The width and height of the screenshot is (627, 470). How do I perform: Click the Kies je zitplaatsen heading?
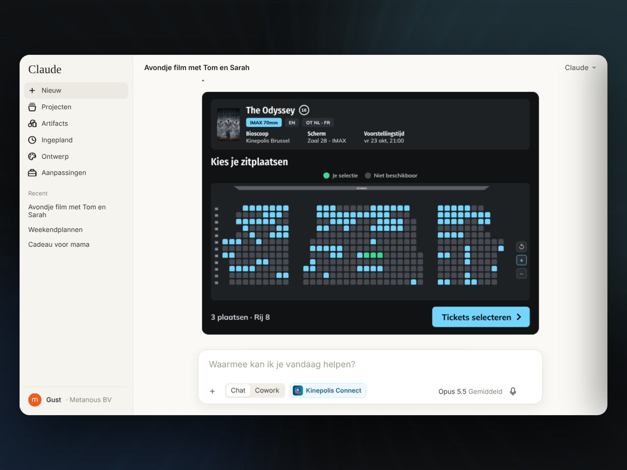click(249, 162)
